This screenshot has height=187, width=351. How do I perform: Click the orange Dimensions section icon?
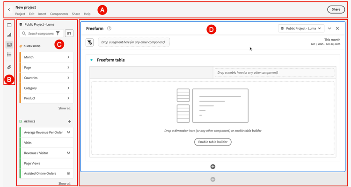coord(21,46)
